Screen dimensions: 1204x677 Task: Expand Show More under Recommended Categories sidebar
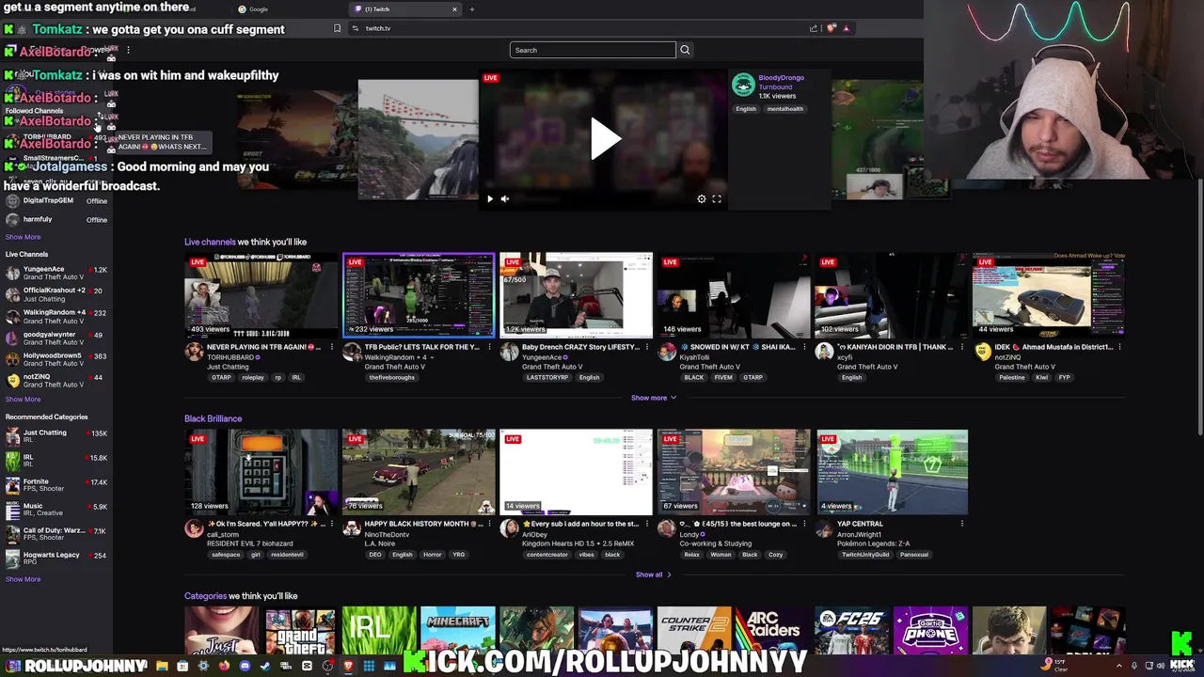pos(23,579)
